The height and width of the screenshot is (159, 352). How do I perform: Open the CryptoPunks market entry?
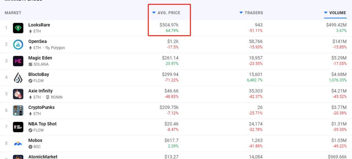point(41,107)
